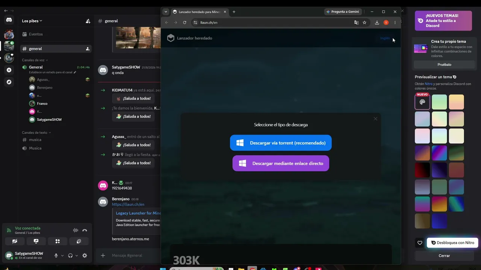Collapse the Canales de voz category
Viewport: 481px width, 270px height.
point(35,60)
